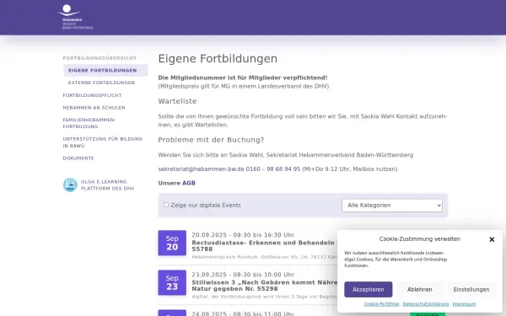Viewport: 506px width, 316px height.
Task: Close the cookie consent dialog
Action: [x=492, y=239]
